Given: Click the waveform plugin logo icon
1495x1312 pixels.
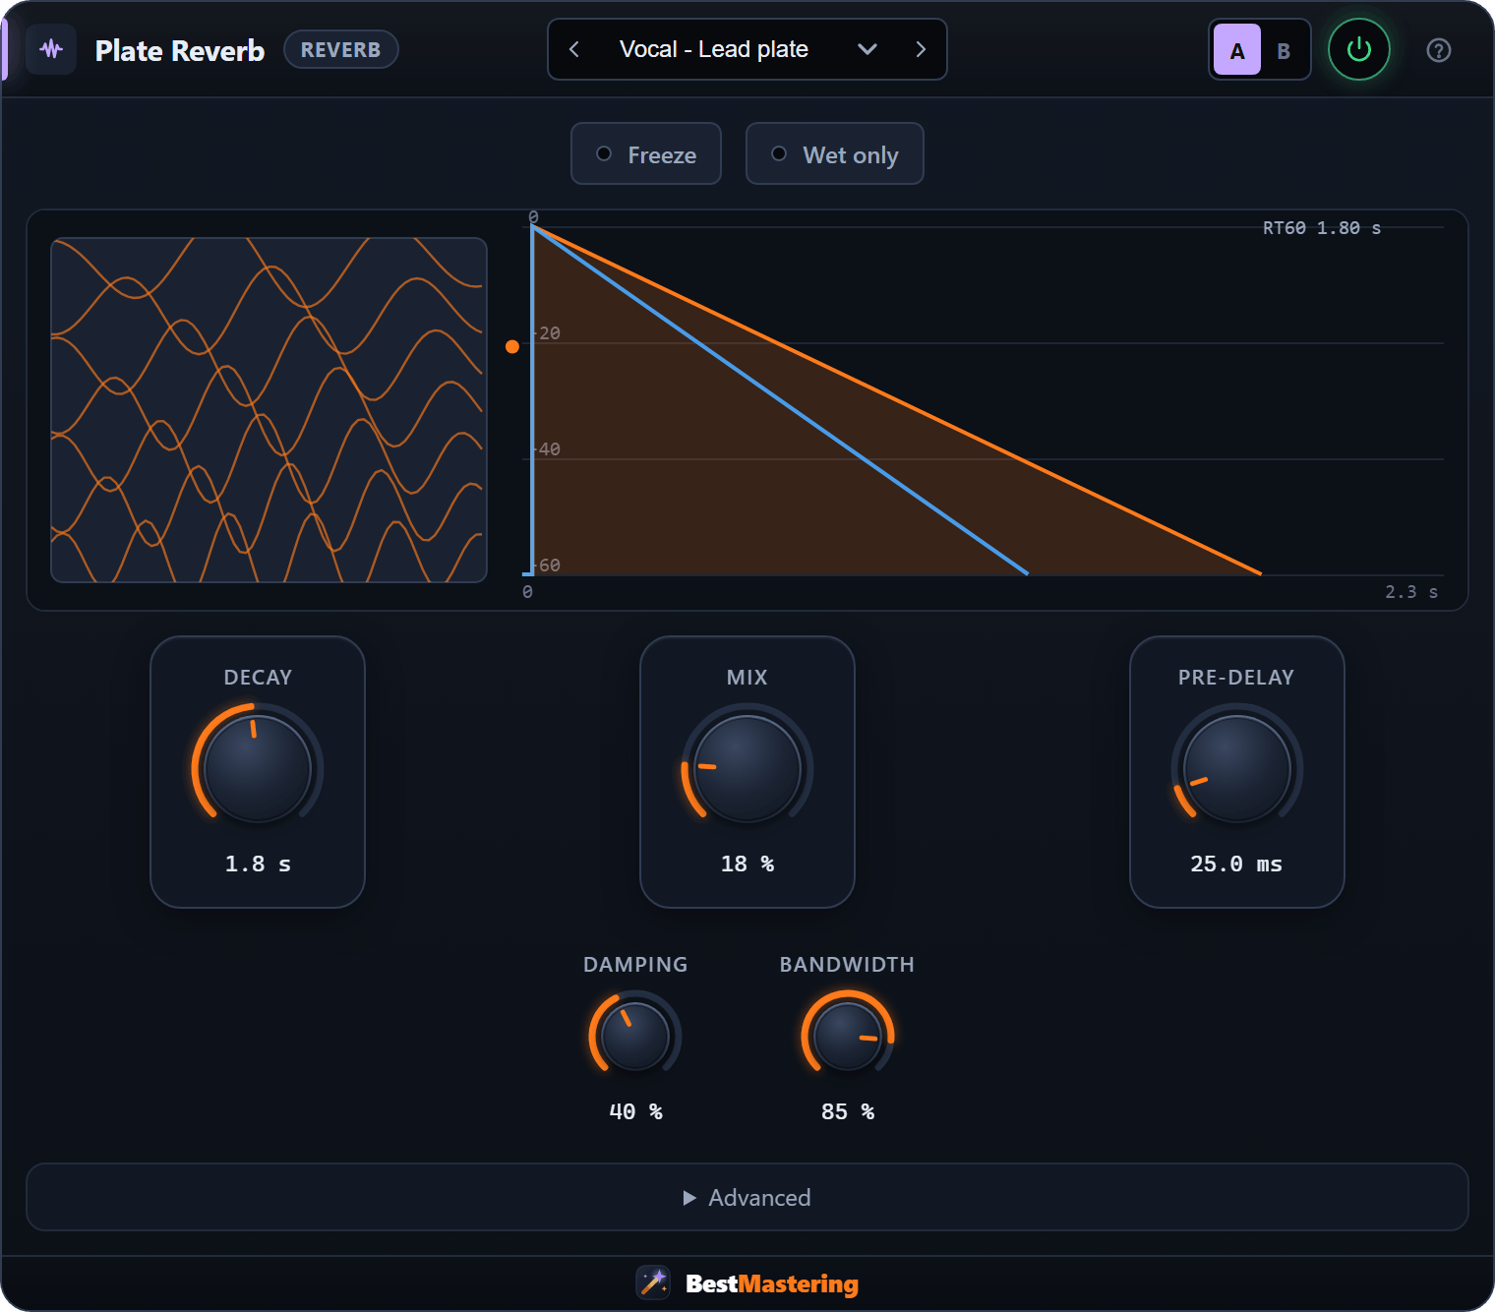Looking at the screenshot, I should (x=51, y=49).
